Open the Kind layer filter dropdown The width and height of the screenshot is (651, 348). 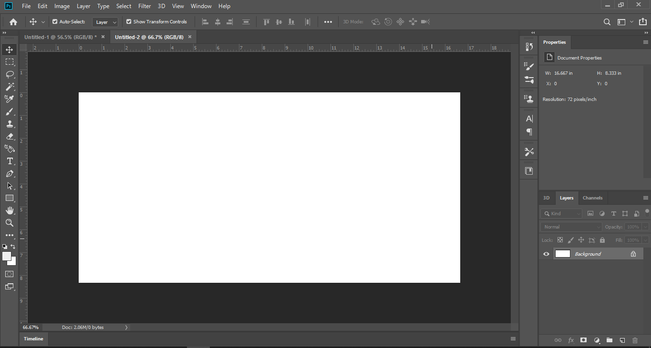coord(562,214)
